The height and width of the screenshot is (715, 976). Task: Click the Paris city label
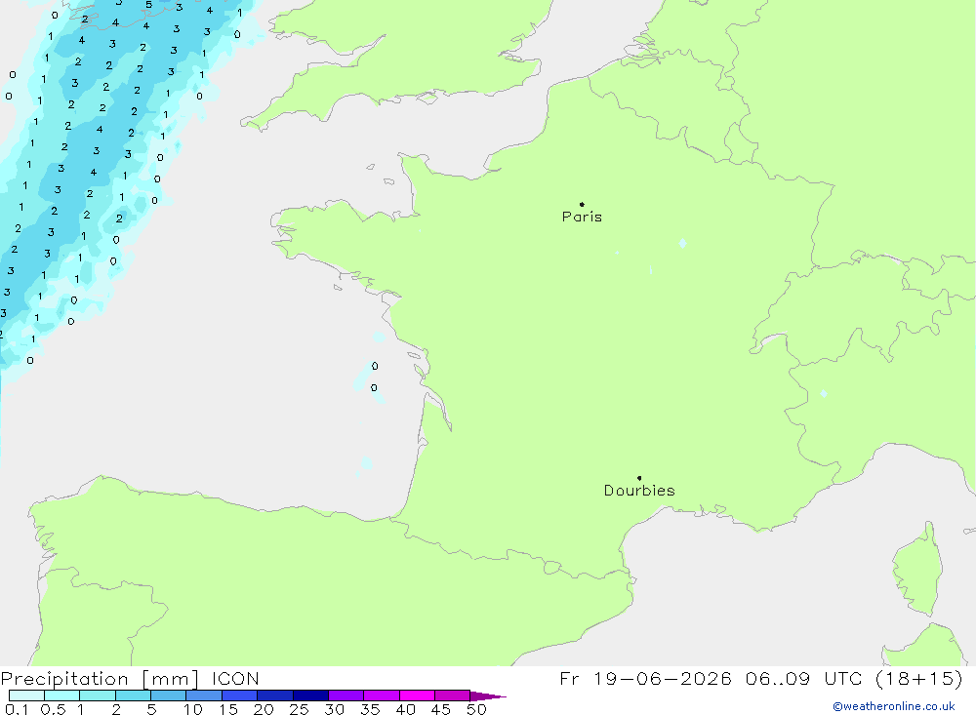point(582,217)
